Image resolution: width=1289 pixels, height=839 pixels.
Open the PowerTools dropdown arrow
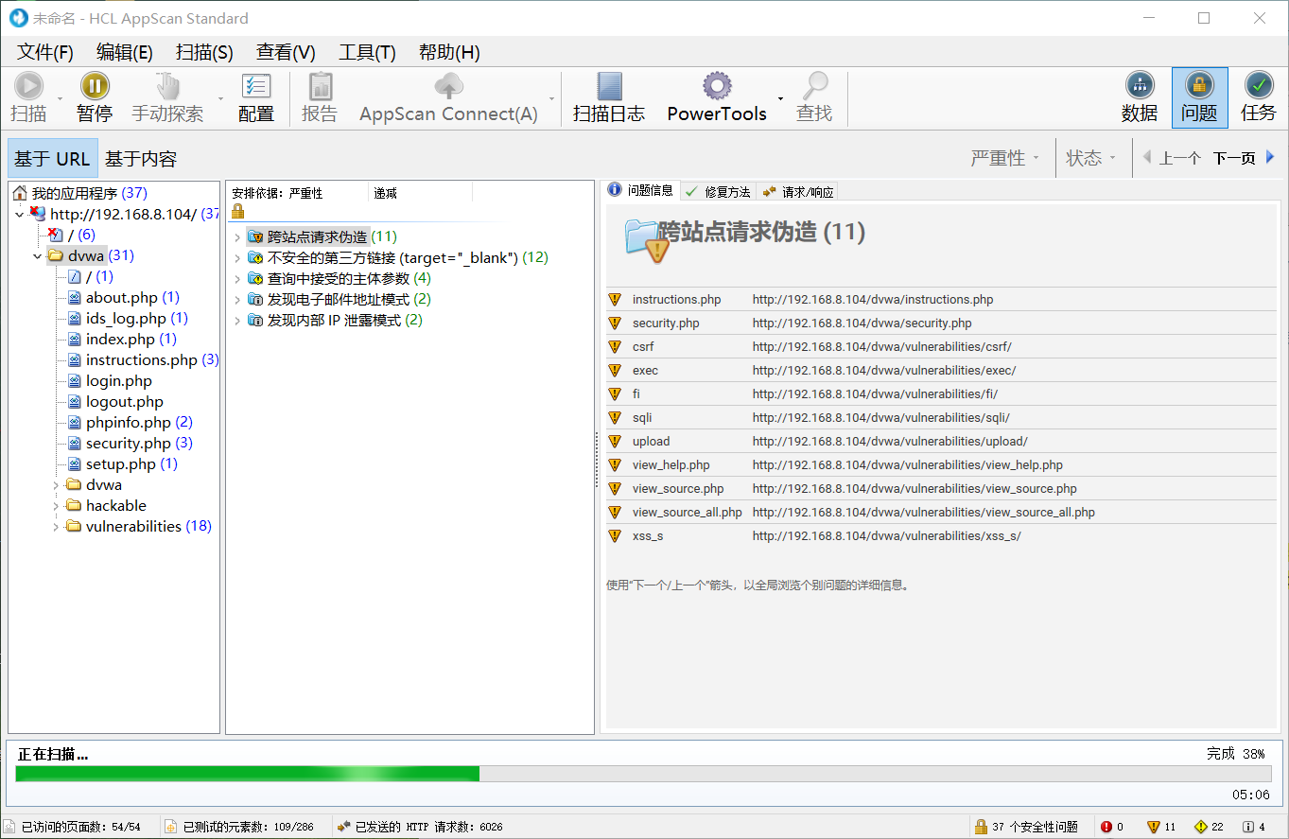(x=780, y=98)
